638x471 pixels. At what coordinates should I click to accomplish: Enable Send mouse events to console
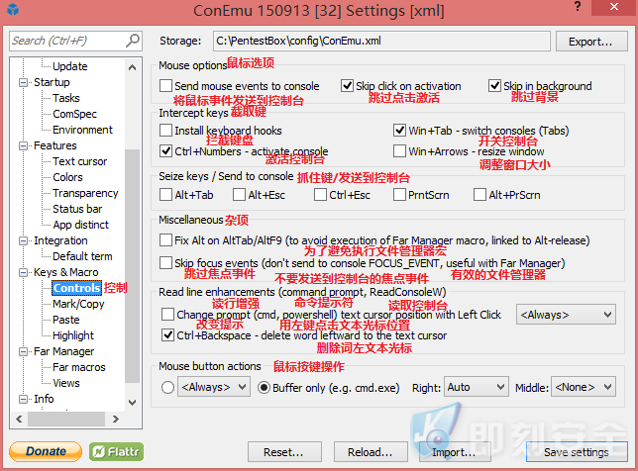coord(165,86)
